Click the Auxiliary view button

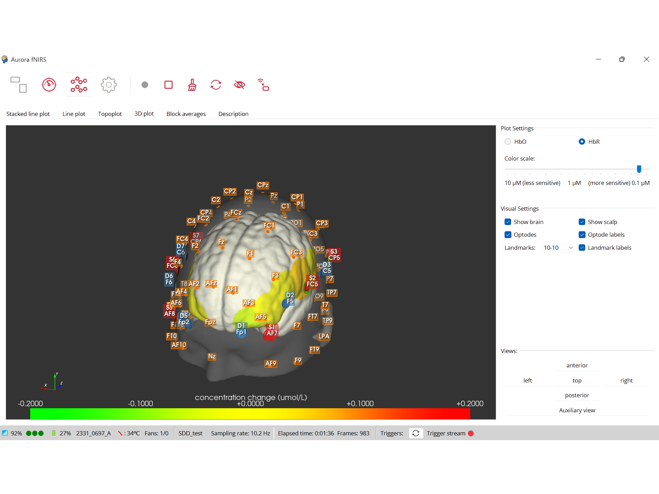577,410
